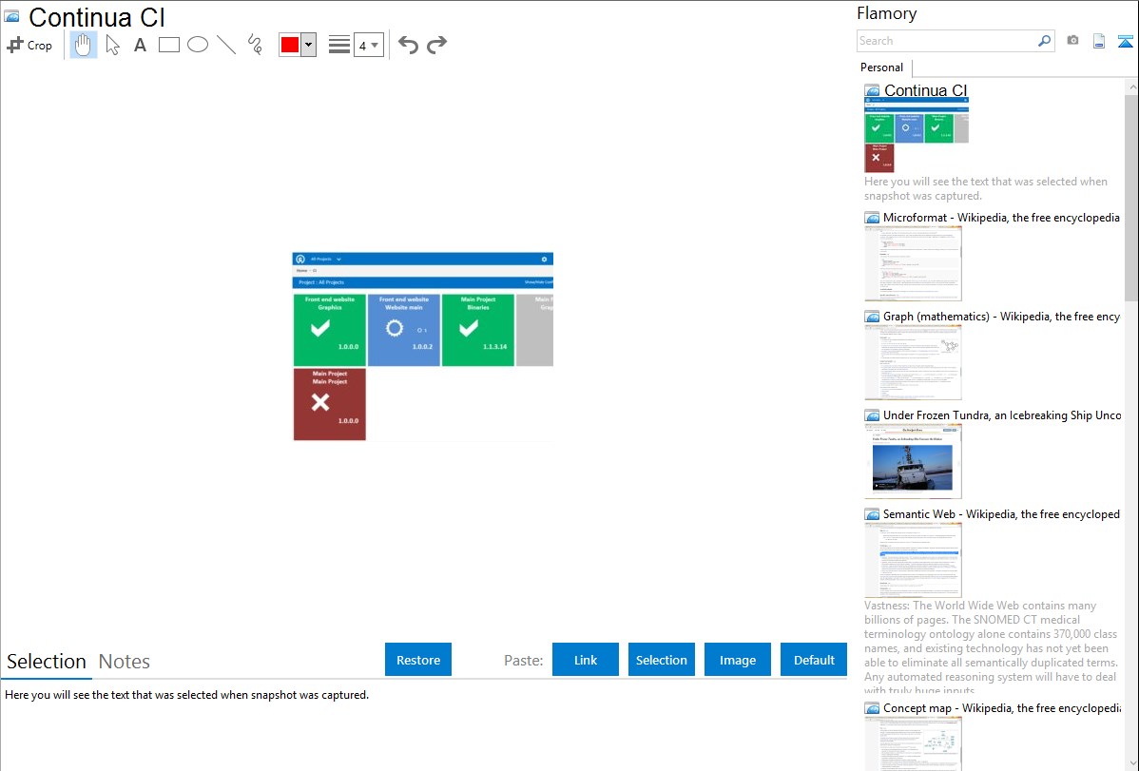
Task: Open the Under Frozen Tundra snapshot thumbnail
Action: (913, 461)
